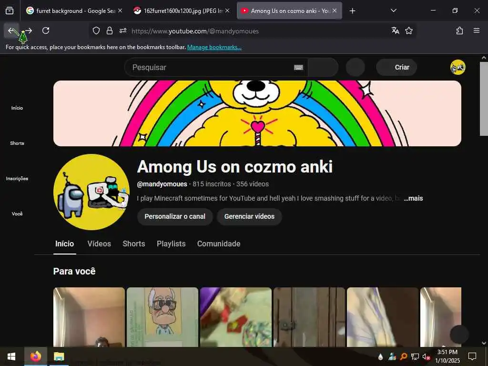Open tracking protection shield icon
The image size is (488, 366).
[x=96, y=30]
